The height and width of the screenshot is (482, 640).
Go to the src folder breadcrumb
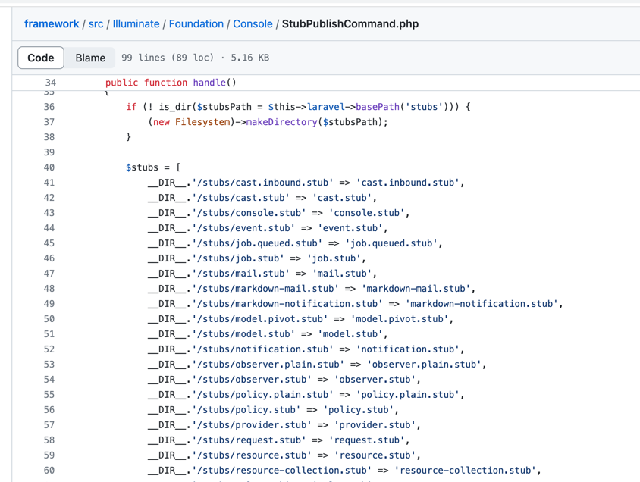point(96,23)
